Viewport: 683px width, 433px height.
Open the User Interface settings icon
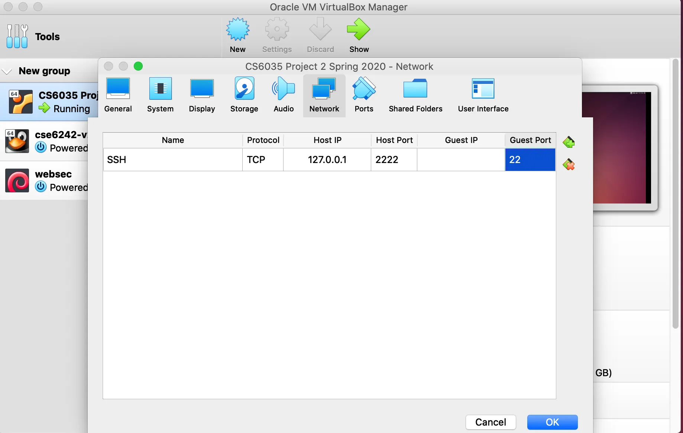483,95
